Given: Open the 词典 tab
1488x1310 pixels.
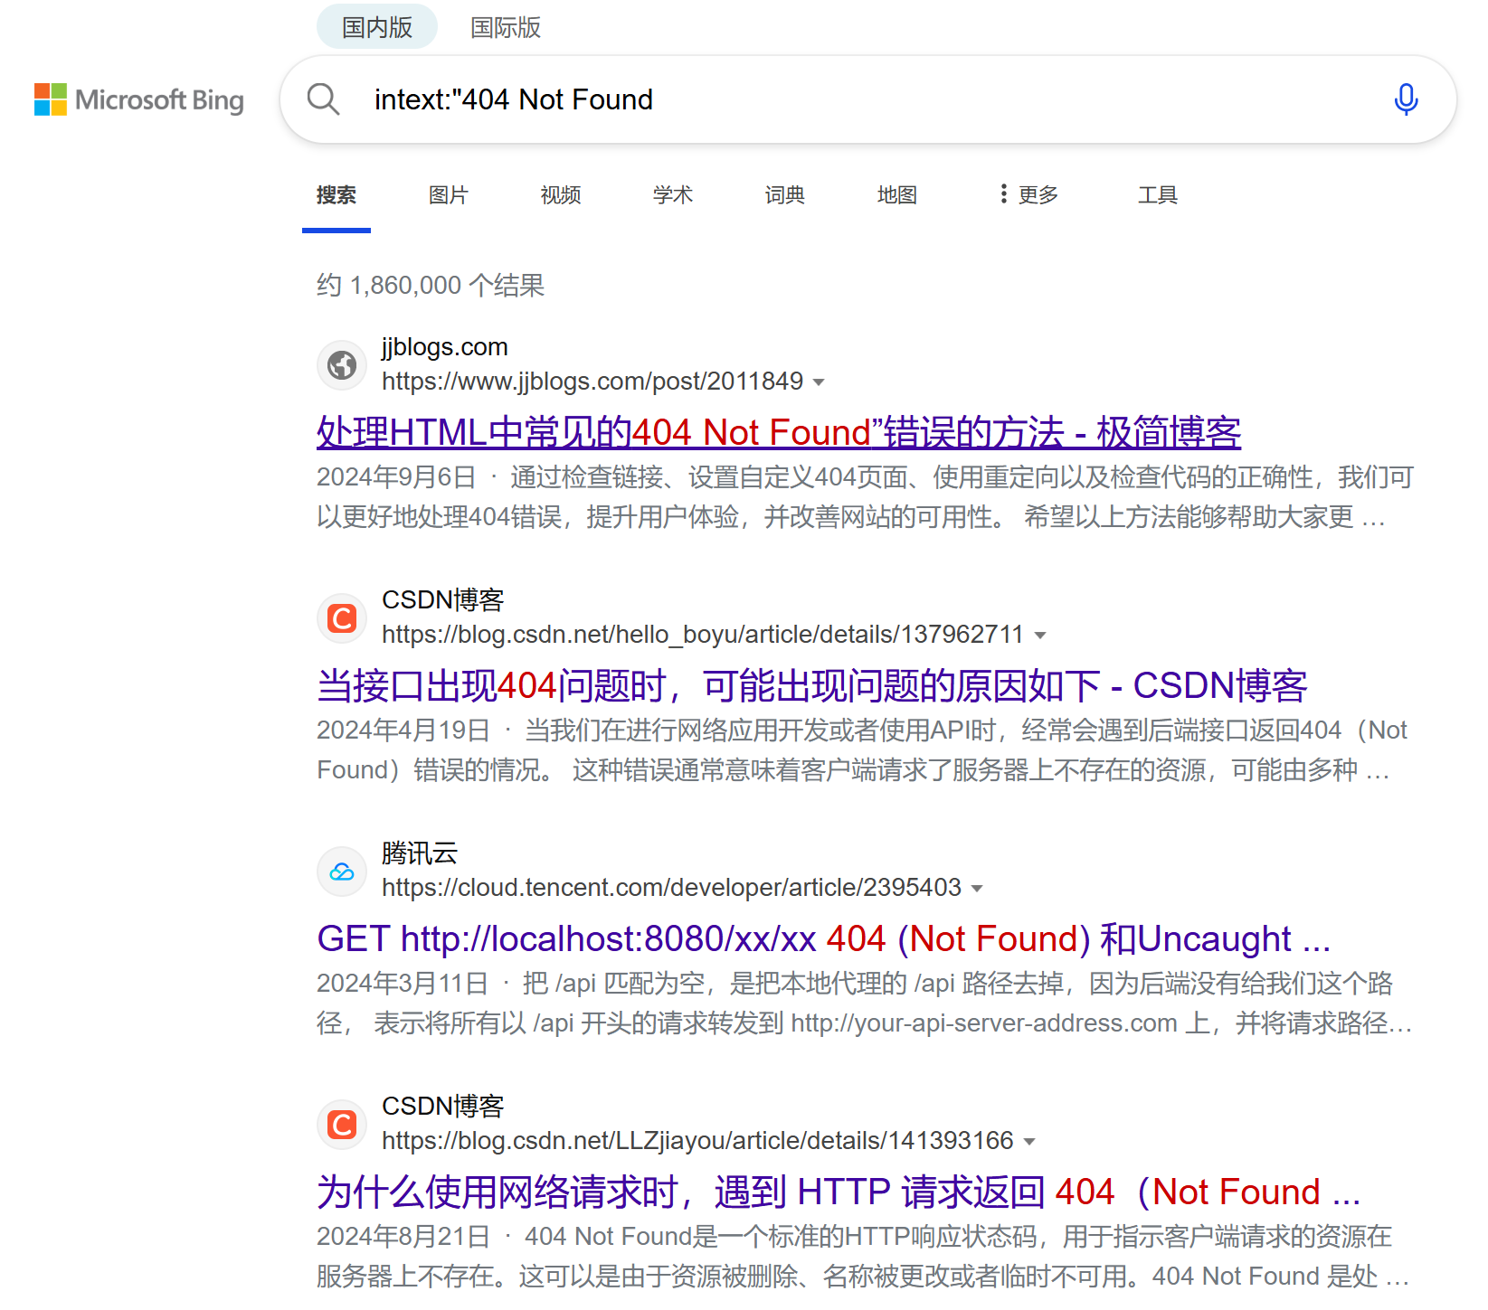Looking at the screenshot, I should click(785, 194).
